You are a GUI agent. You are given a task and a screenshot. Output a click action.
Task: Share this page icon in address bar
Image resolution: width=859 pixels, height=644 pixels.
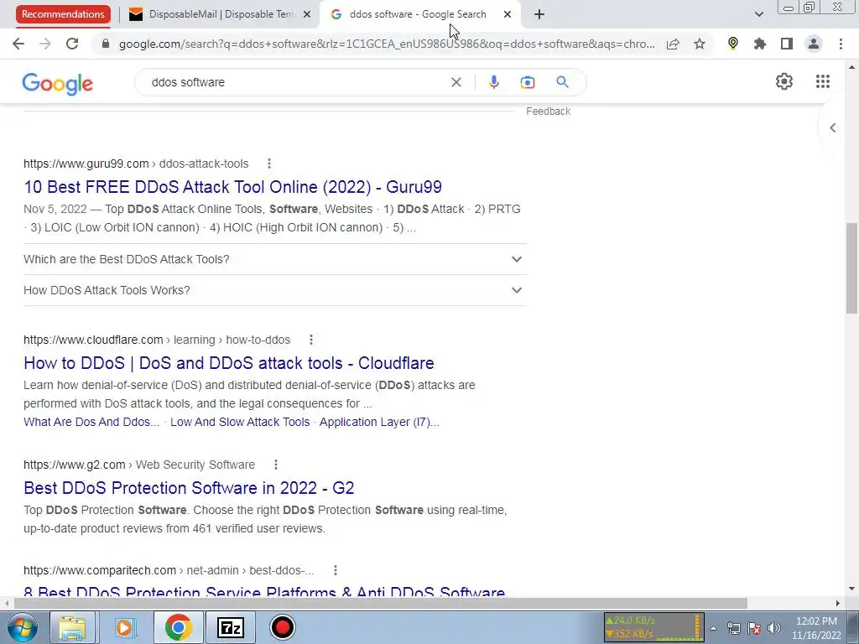(x=673, y=44)
